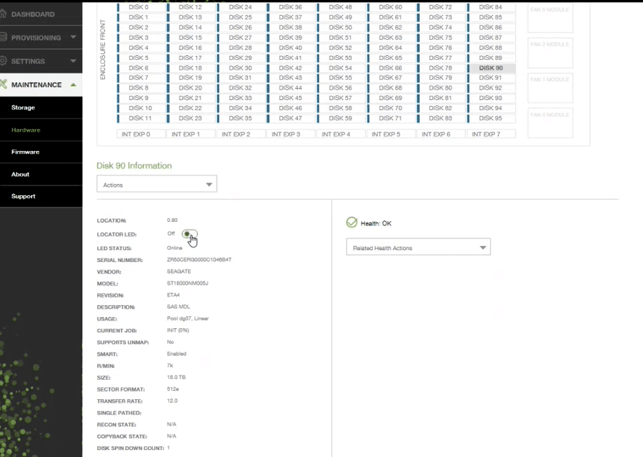
Task: Click the Maintenance menu item
Action: tap(37, 85)
